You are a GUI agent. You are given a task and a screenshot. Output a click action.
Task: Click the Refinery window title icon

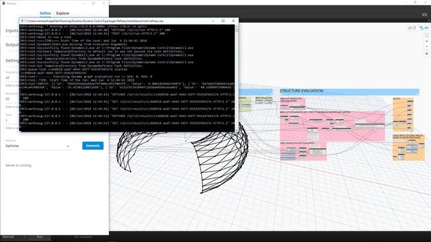click(3, 3)
